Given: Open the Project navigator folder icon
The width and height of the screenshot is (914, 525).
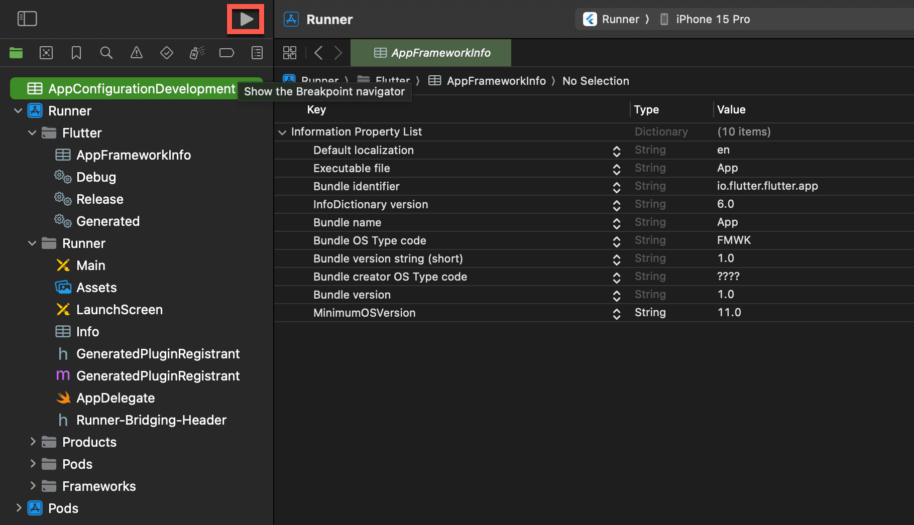Looking at the screenshot, I should coord(16,53).
